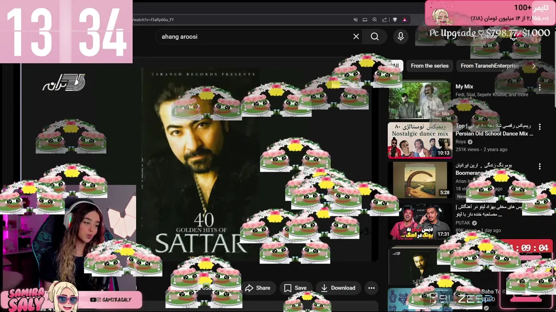The height and width of the screenshot is (312, 556).
Task: Click the Brave Shields lion icon
Action: (x=395, y=19)
